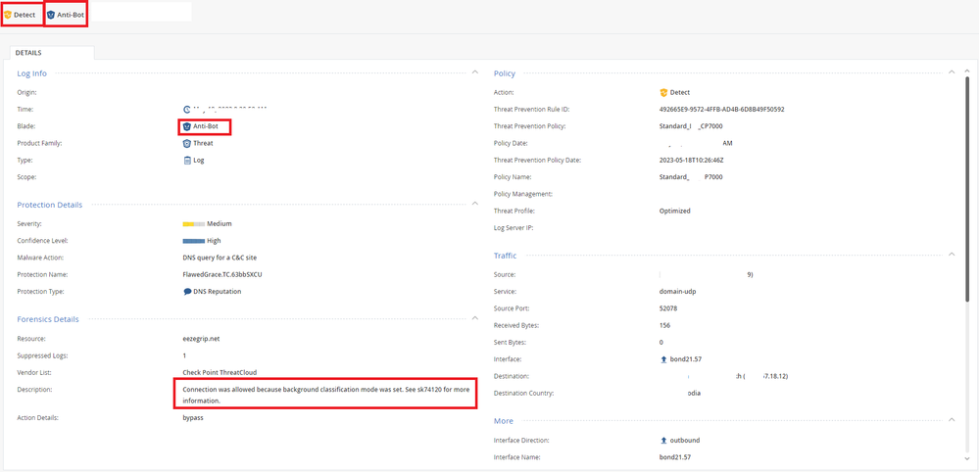This screenshot has height=472, width=979.
Task: Click the Threat product family shield icon
Action: pos(187,143)
